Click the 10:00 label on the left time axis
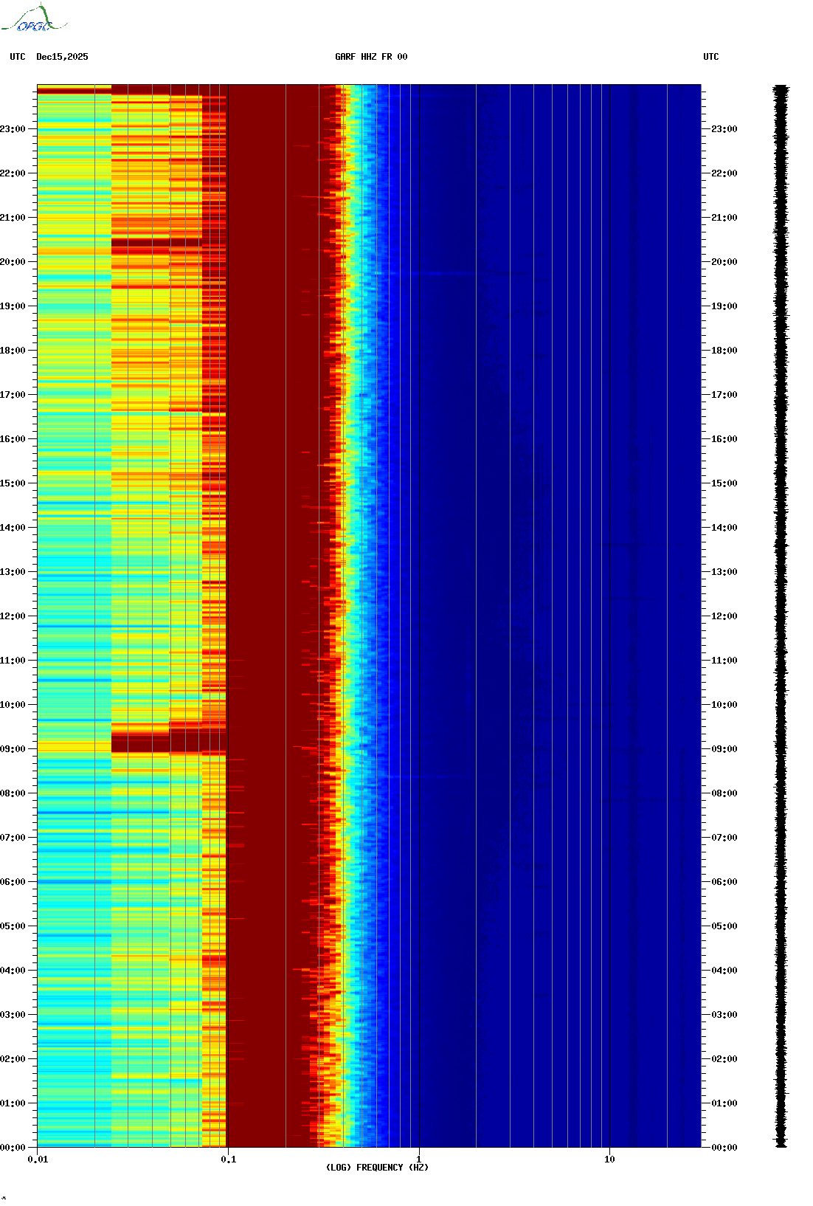This screenshot has height=1206, width=813. click(x=13, y=705)
